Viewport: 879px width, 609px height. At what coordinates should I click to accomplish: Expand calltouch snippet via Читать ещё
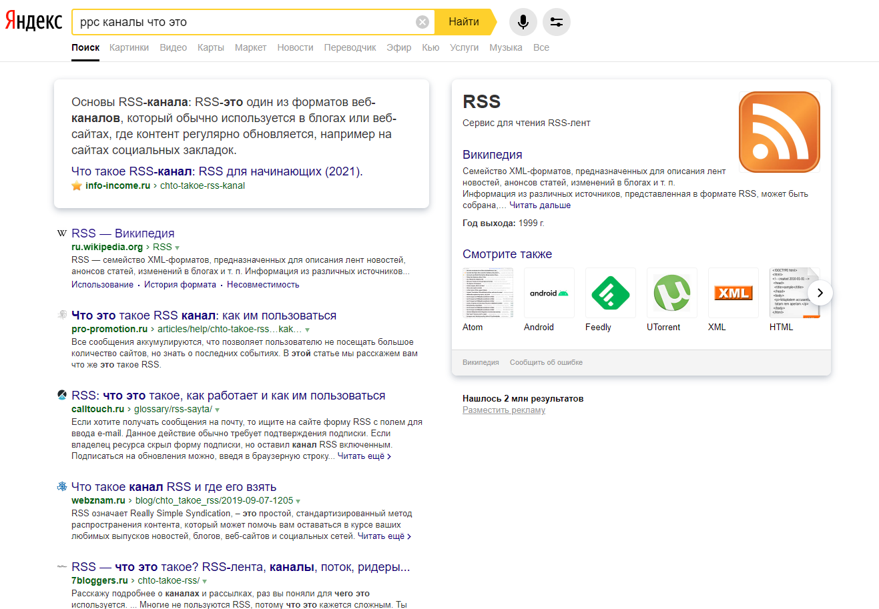pyautogui.click(x=364, y=456)
